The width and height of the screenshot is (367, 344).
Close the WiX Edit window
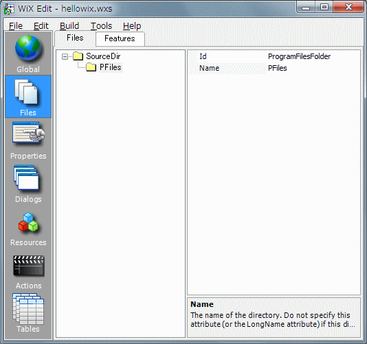(348, 8)
